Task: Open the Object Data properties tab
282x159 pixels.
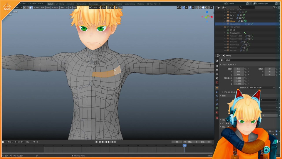Action: [217, 109]
